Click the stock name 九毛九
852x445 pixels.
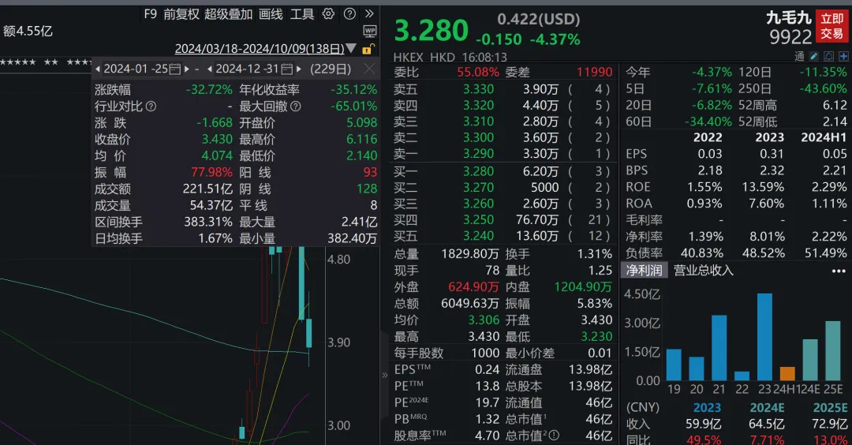coord(788,18)
